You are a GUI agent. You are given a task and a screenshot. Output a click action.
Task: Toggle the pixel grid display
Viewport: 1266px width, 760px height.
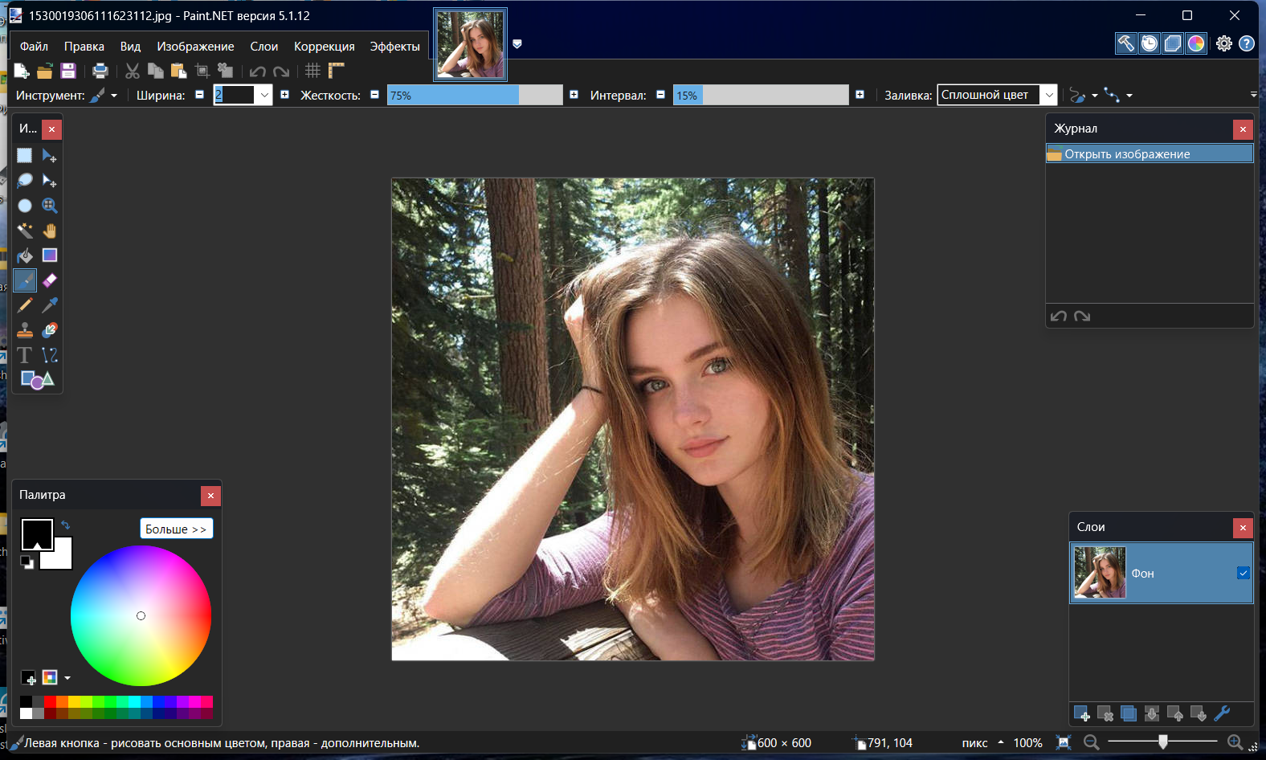pos(312,71)
